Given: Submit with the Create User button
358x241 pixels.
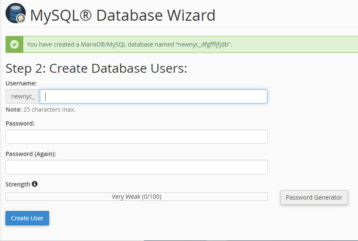Looking at the screenshot, I should coord(27,218).
